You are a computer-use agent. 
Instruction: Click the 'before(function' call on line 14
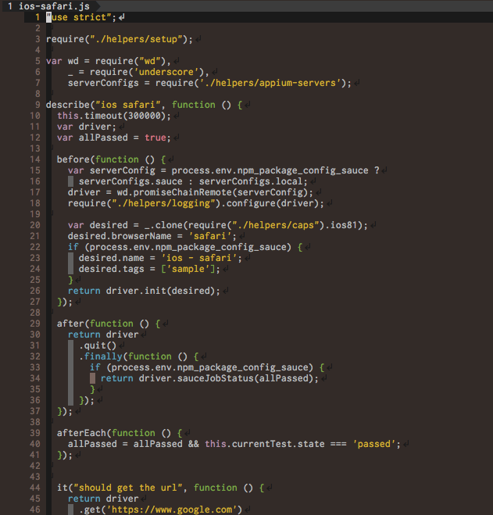tap(98, 159)
